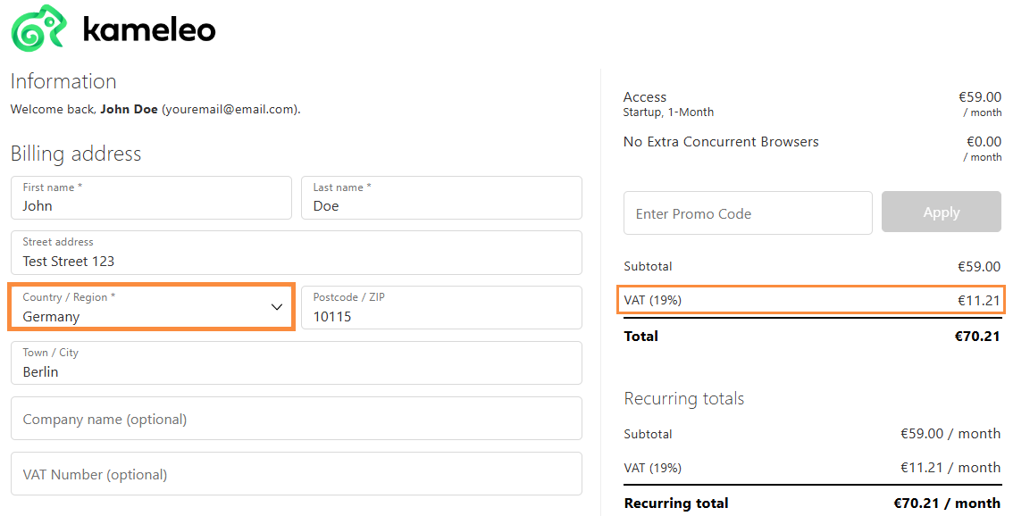Click the Enter Promo Code field
The height and width of the screenshot is (516, 1013).
(x=748, y=213)
